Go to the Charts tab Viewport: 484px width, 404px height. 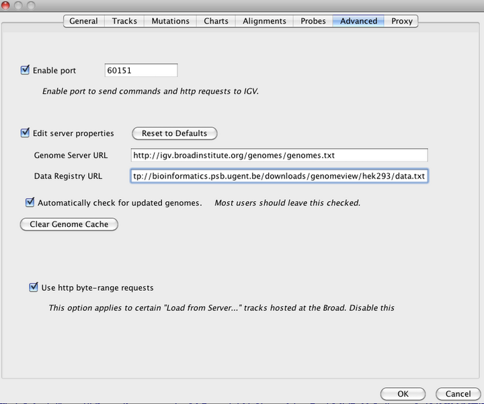[x=216, y=21]
